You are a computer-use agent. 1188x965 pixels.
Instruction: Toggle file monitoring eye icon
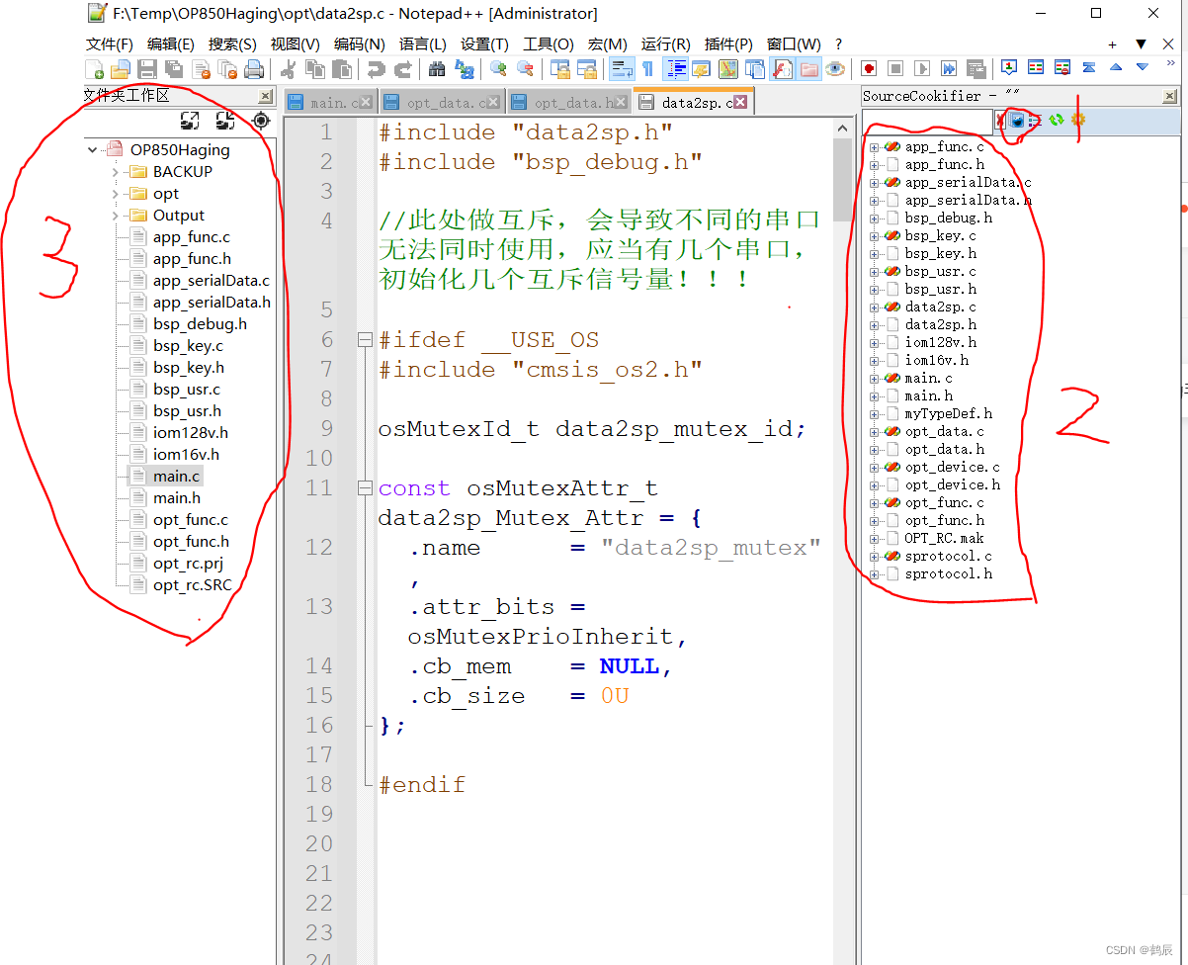[x=835, y=69]
